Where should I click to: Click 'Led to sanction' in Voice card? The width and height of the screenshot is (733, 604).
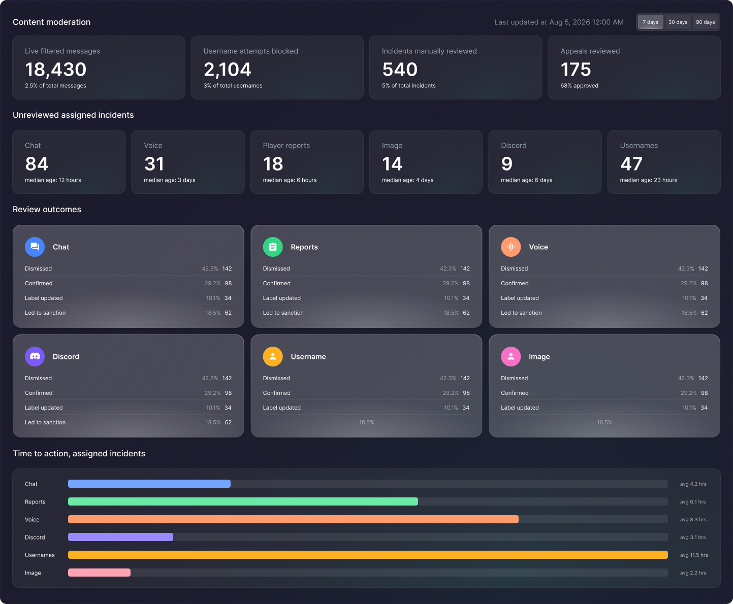[604, 313]
